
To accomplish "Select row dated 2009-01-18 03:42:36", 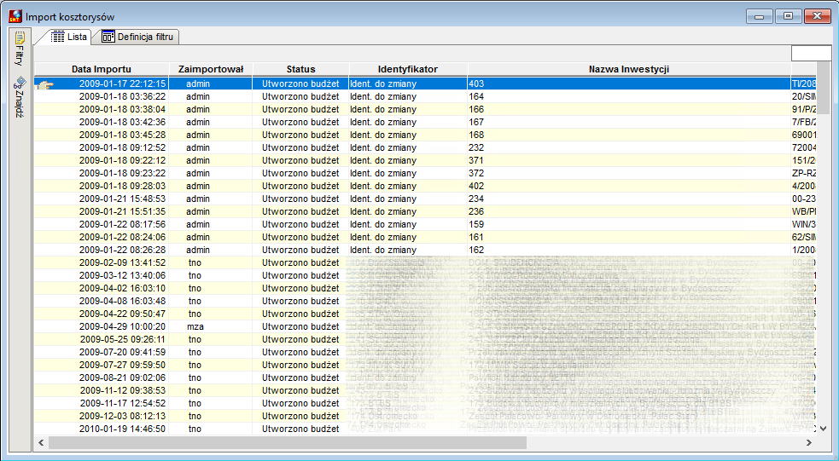I will [x=425, y=123].
